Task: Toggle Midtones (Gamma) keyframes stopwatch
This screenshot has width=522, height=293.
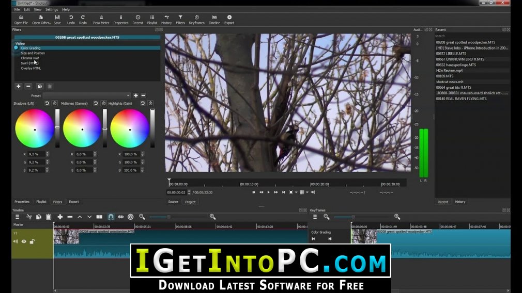Action: click(103, 103)
